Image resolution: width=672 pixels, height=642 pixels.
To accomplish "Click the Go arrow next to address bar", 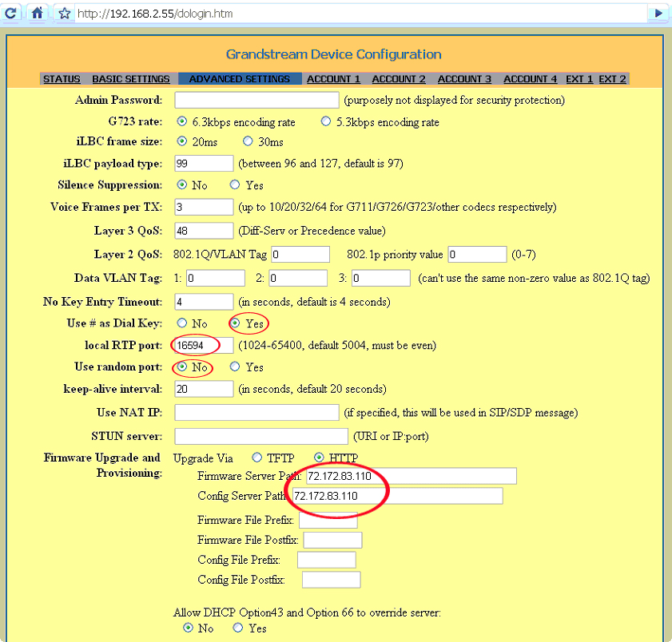I will (658, 13).
